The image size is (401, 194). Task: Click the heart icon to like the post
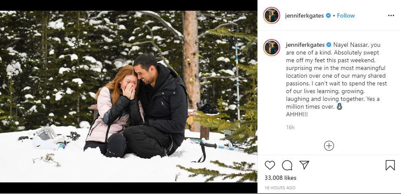[x=269, y=165]
